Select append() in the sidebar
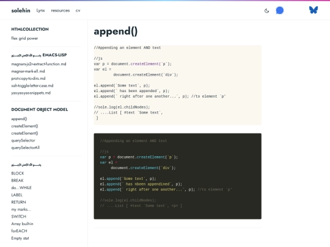 (19, 119)
